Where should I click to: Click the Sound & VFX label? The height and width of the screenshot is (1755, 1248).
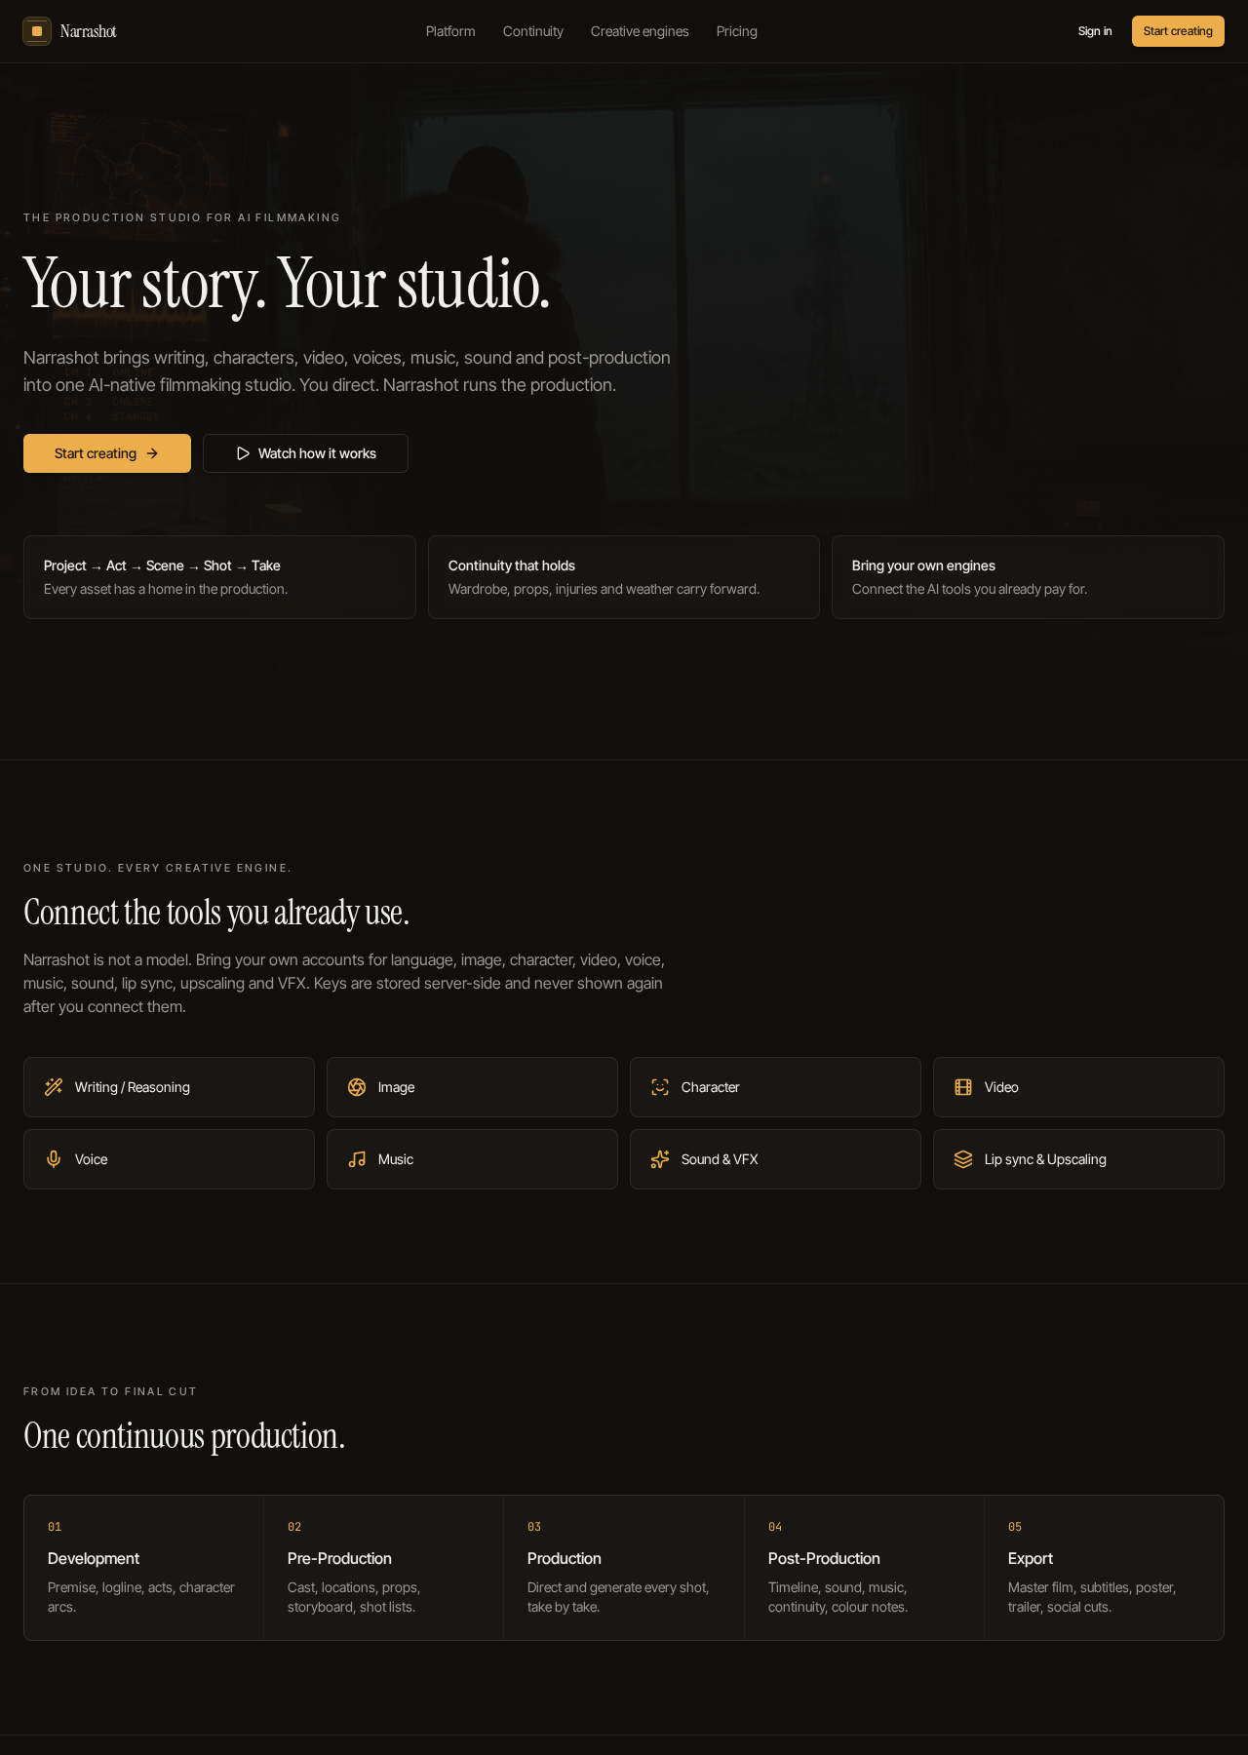tap(720, 1159)
